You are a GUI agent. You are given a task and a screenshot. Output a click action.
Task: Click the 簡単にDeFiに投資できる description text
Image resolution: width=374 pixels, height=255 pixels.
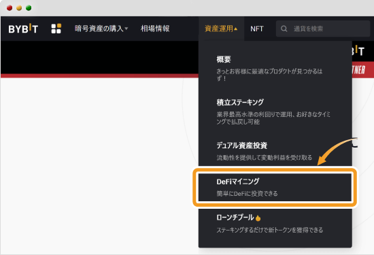(247, 193)
